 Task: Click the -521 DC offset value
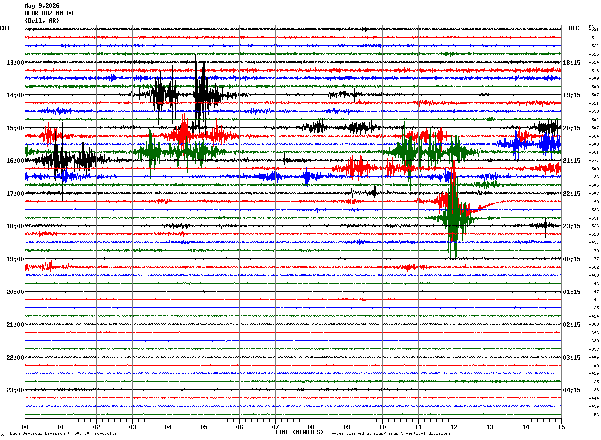(594, 29)
